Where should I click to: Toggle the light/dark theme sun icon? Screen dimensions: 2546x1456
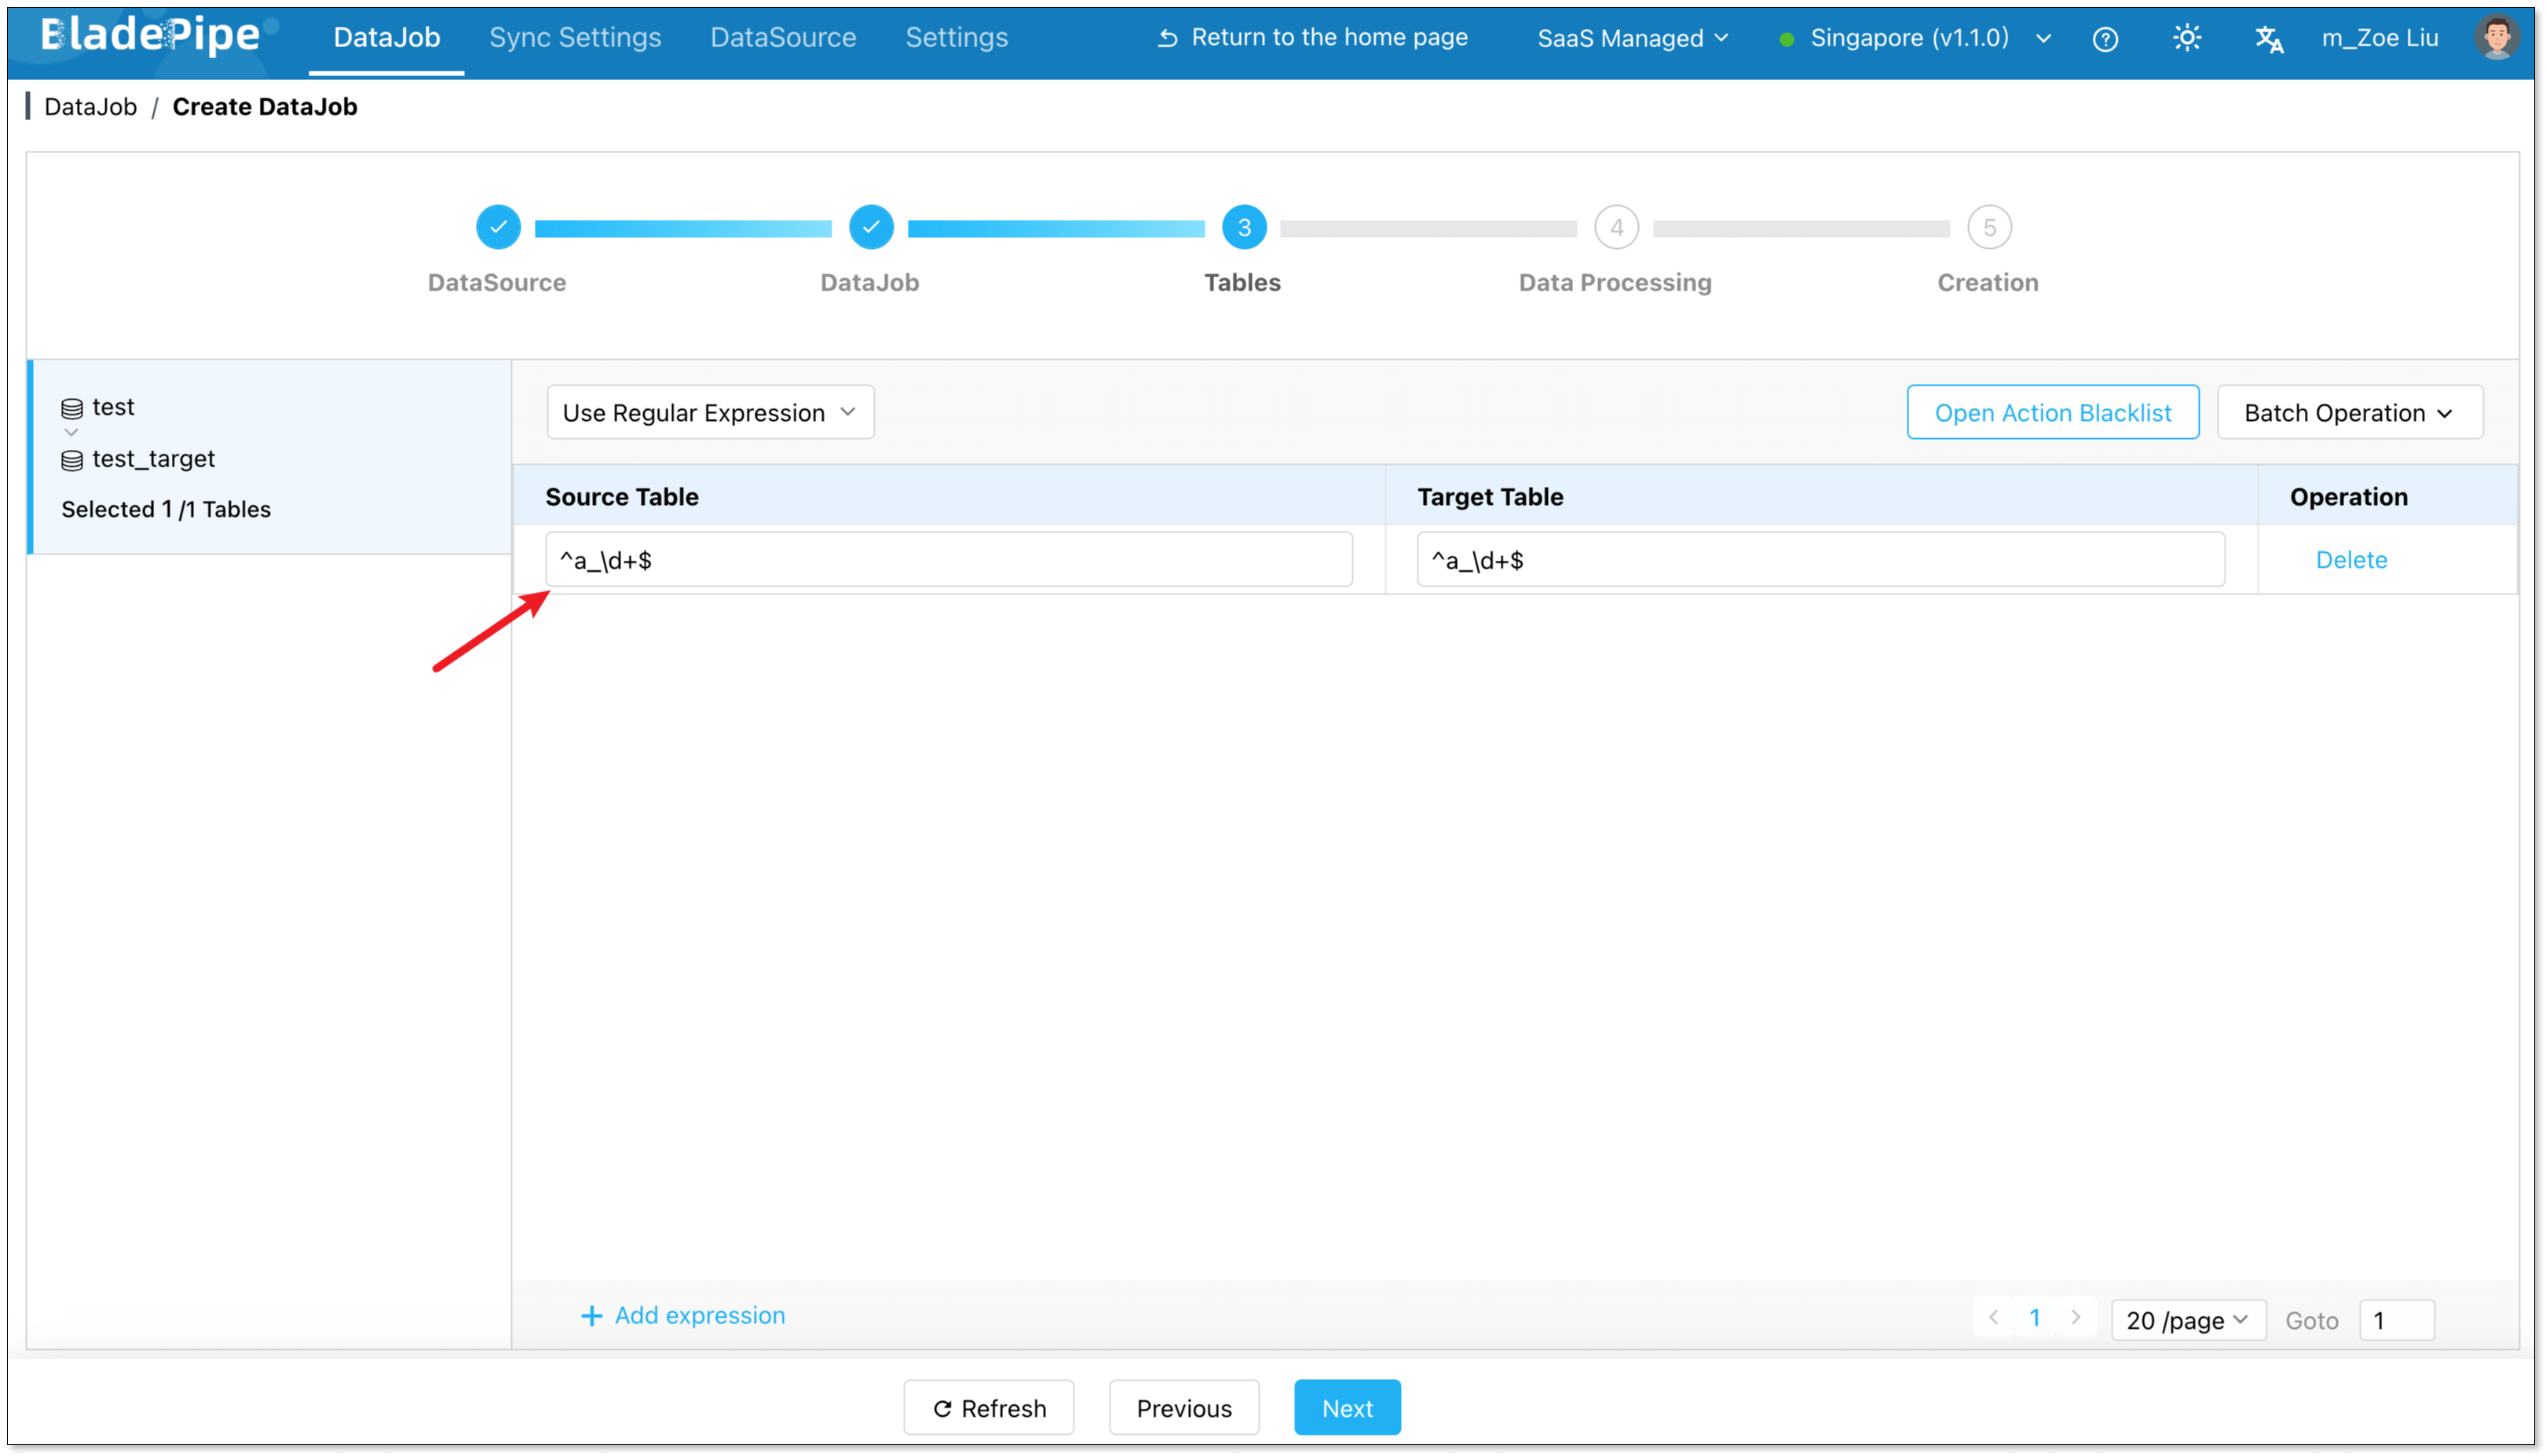coord(2186,38)
